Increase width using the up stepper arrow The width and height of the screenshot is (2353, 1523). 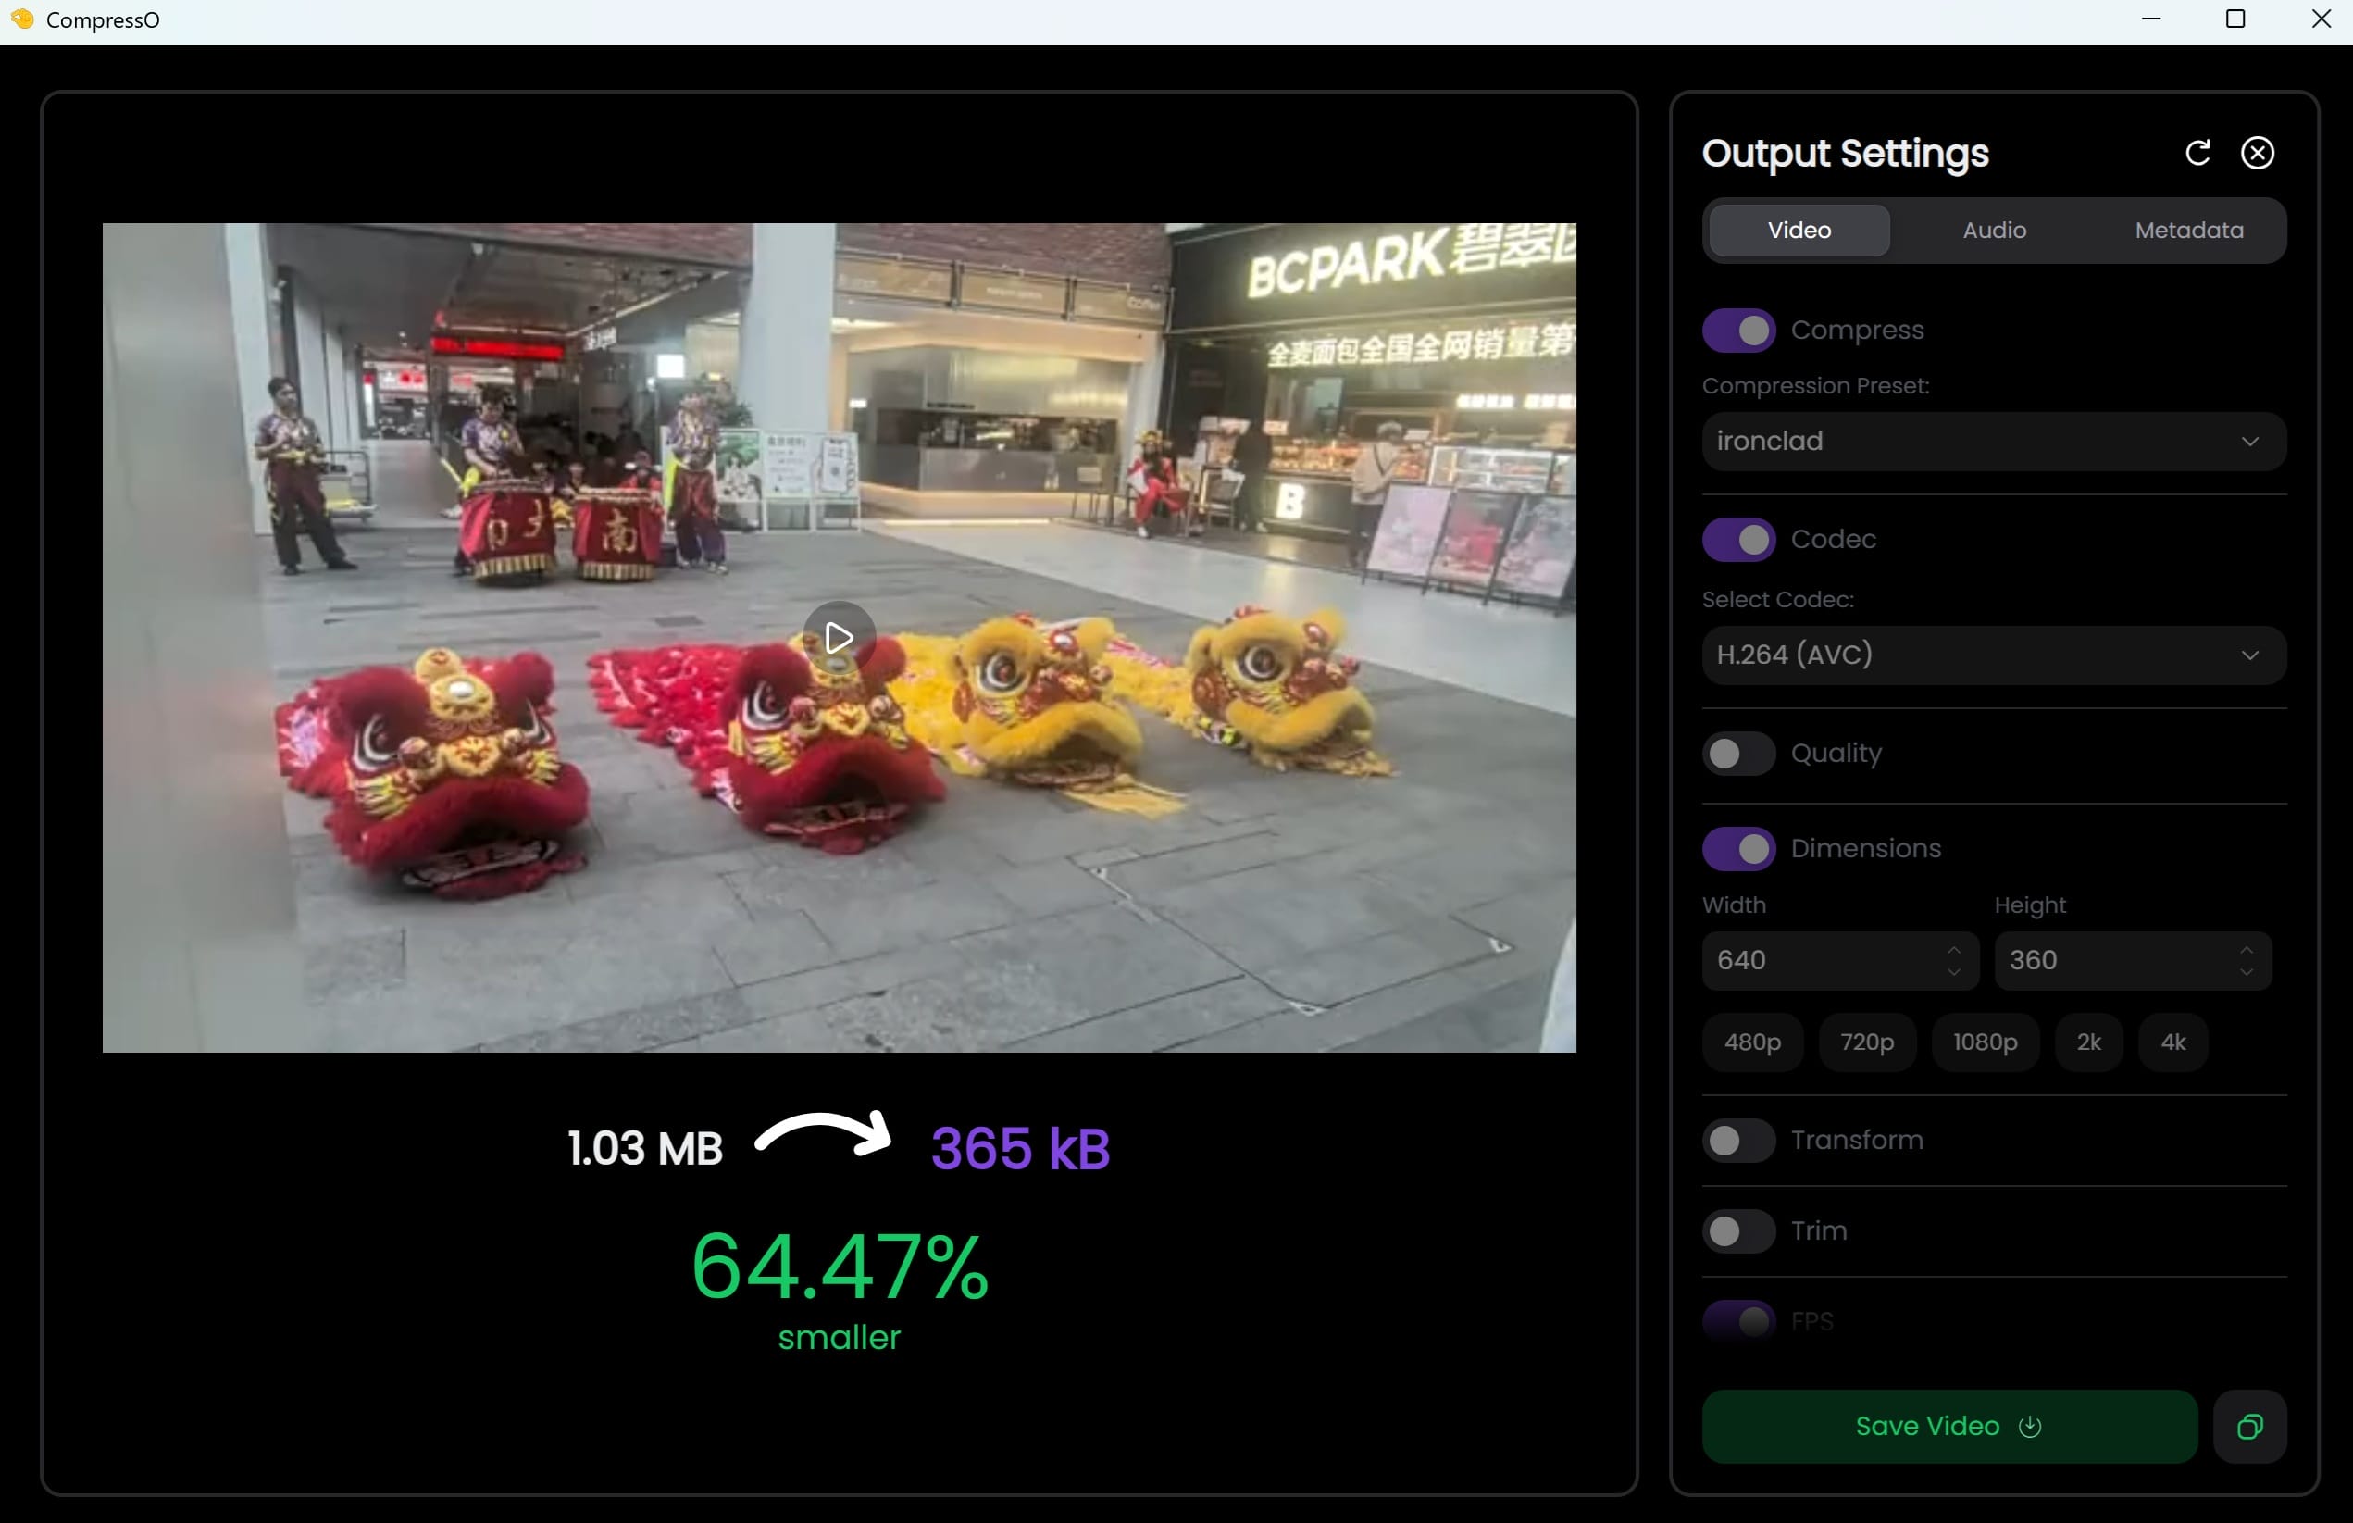tap(1954, 949)
